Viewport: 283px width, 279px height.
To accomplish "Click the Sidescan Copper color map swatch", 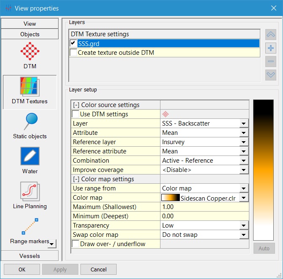I will click(171, 198).
